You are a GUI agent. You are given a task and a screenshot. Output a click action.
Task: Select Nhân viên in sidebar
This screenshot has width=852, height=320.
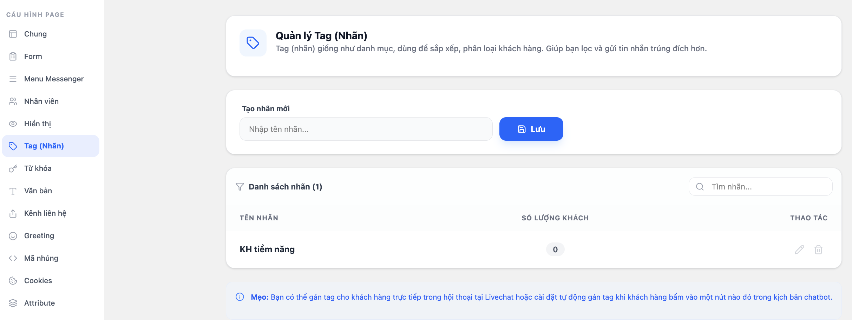pos(41,101)
